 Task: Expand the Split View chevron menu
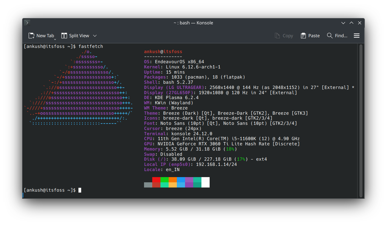[x=95, y=36]
